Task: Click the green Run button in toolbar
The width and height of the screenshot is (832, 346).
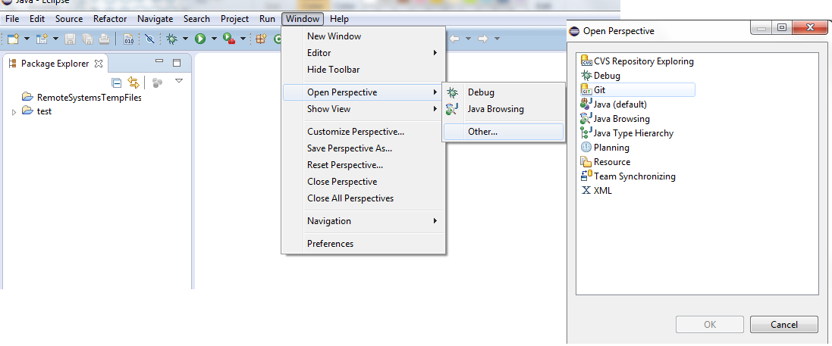Action: coord(200,39)
